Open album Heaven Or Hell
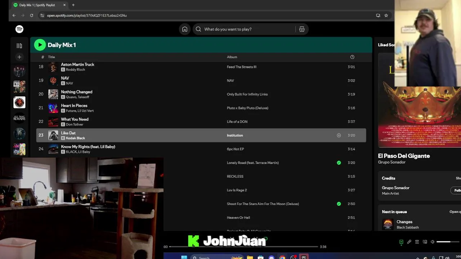Viewport: 461px width, 259px height. (238, 217)
